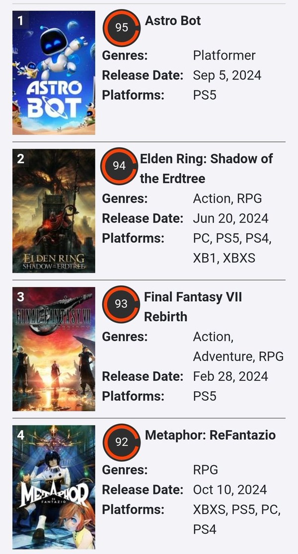Click the Action, RPG genres under Elden Ring
The width and height of the screenshot is (298, 554).
227,199
